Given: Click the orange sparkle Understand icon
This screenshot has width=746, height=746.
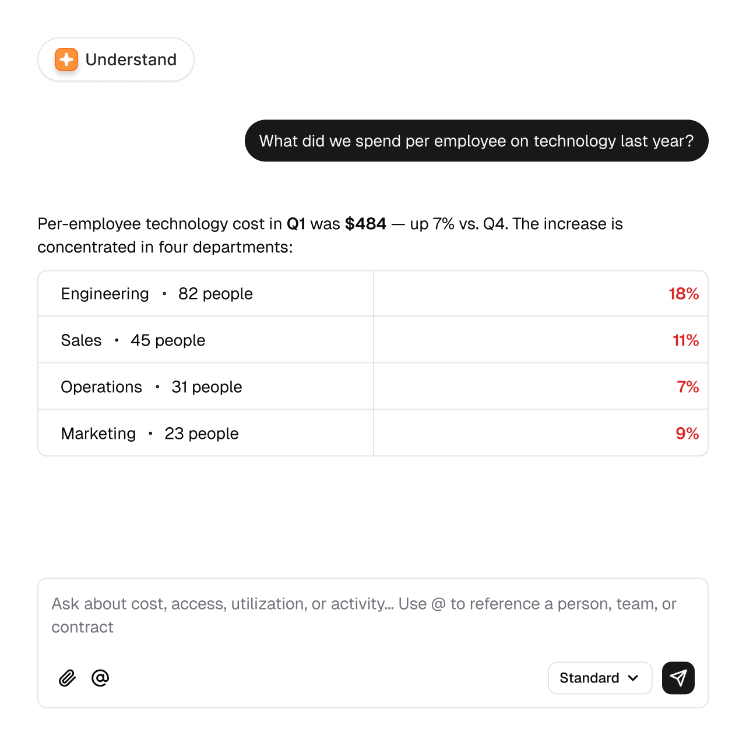Looking at the screenshot, I should (66, 59).
